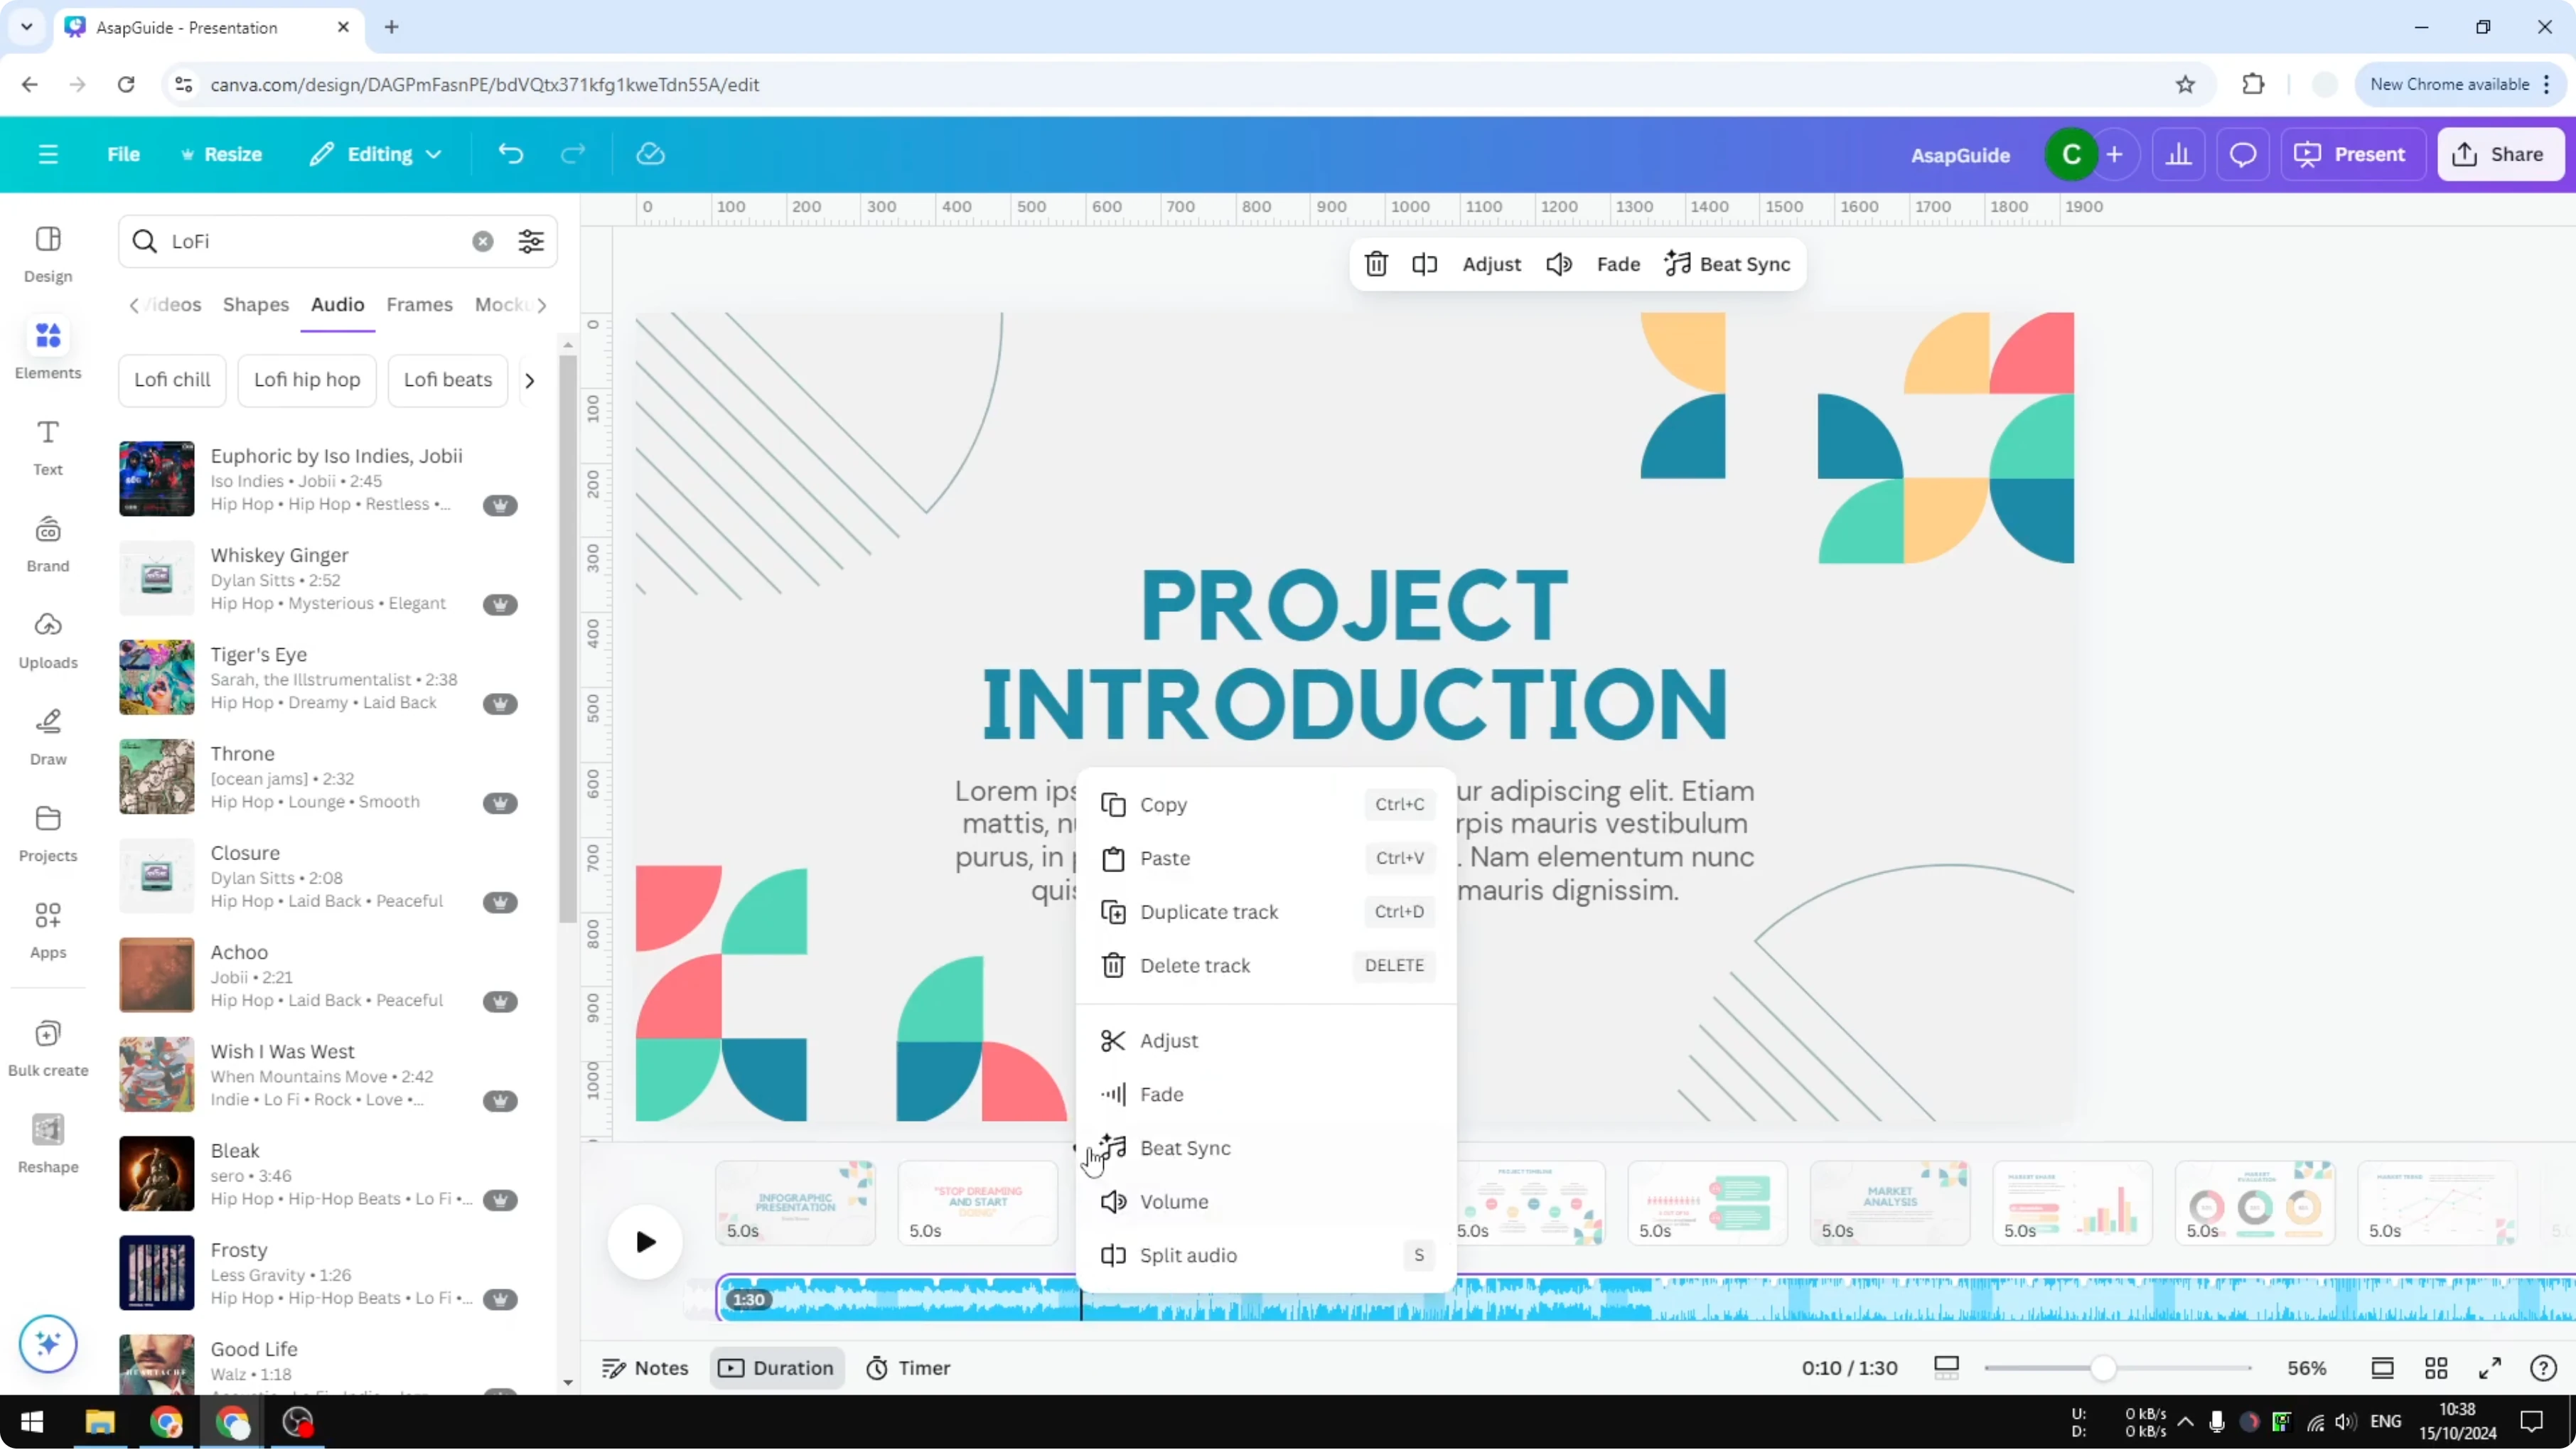The width and height of the screenshot is (2576, 1450).
Task: Switch to the Audio tab
Action: point(337,305)
